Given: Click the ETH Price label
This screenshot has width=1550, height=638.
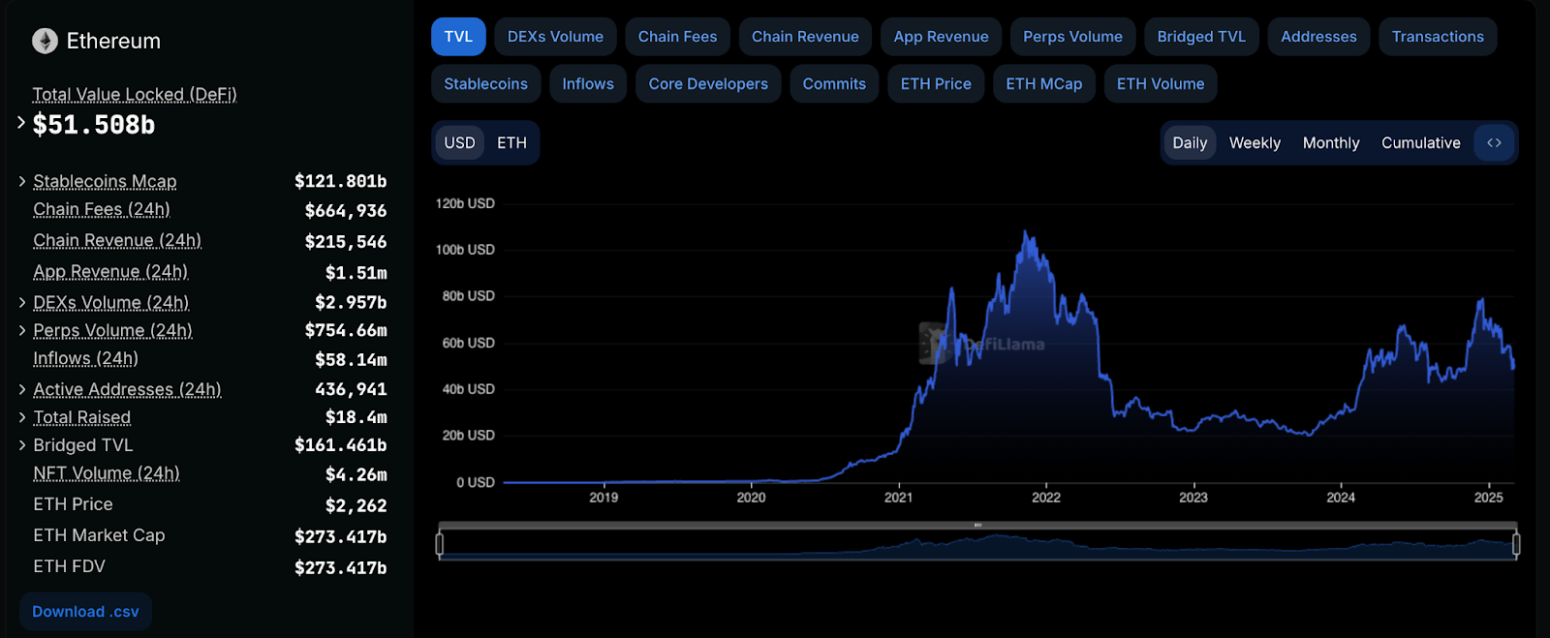Looking at the screenshot, I should point(73,504).
